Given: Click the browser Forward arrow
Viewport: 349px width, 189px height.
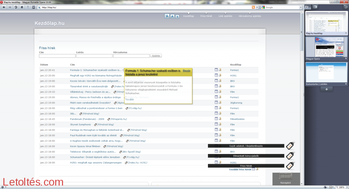Looking at the screenshot, I should pyautogui.click(x=10, y=7).
